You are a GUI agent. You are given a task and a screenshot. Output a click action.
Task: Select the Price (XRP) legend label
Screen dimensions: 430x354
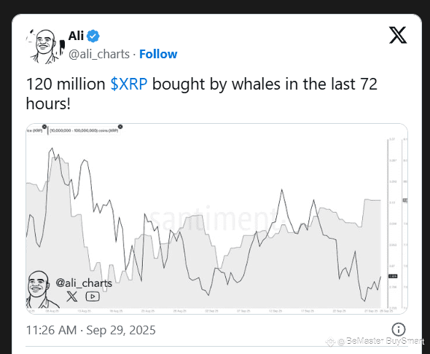(34, 130)
